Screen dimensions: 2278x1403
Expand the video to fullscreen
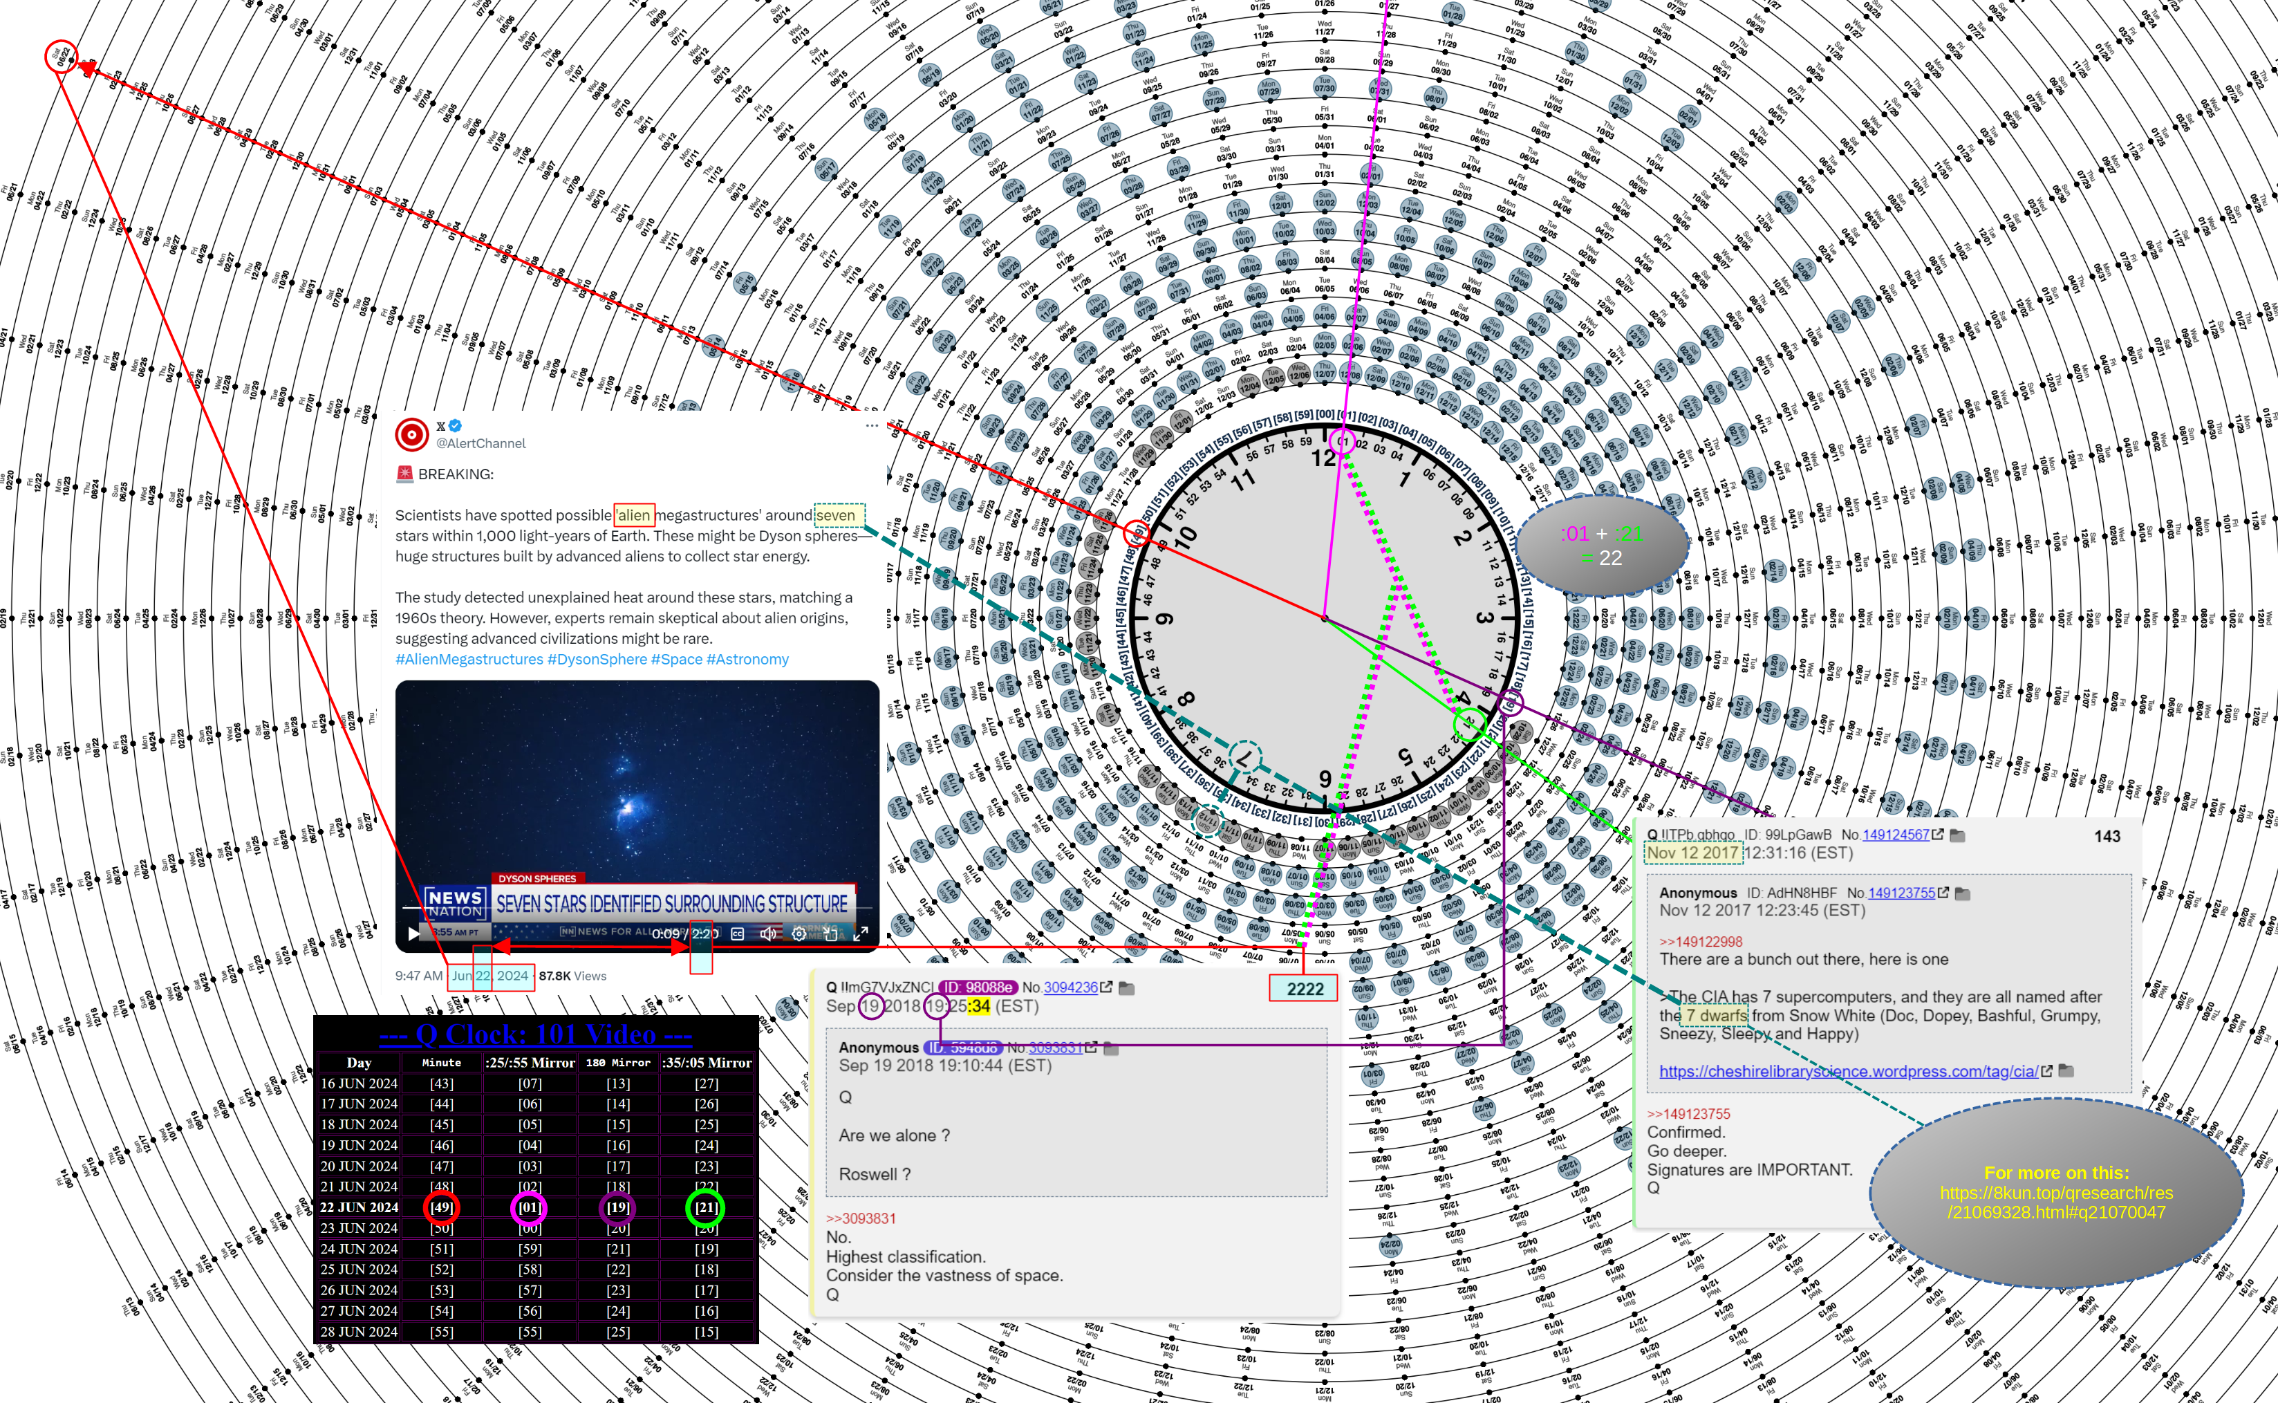[x=861, y=933]
